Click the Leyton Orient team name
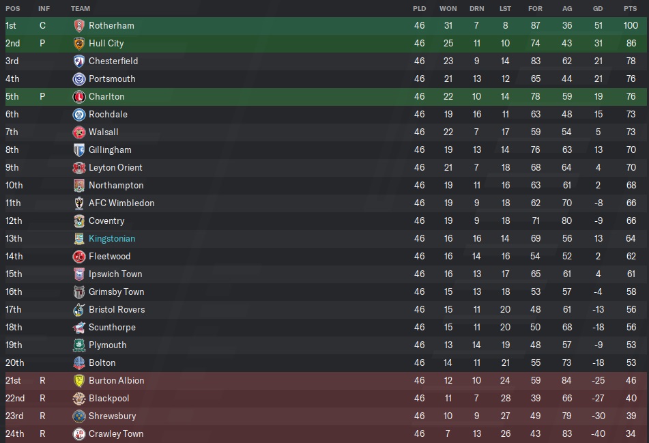The height and width of the screenshot is (443, 649). [x=115, y=167]
